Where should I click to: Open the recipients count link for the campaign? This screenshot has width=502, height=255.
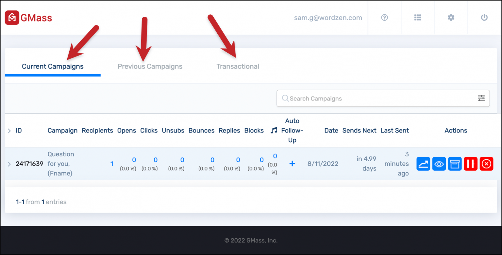tap(112, 163)
